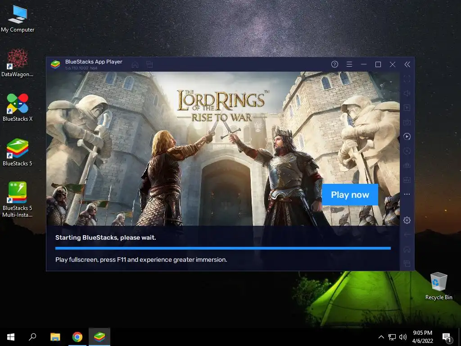The width and height of the screenshot is (461, 346).
Task: Click the Play now button
Action: [x=350, y=195]
